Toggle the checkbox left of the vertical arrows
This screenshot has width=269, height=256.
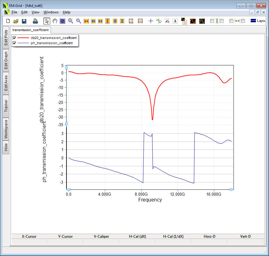212,21
